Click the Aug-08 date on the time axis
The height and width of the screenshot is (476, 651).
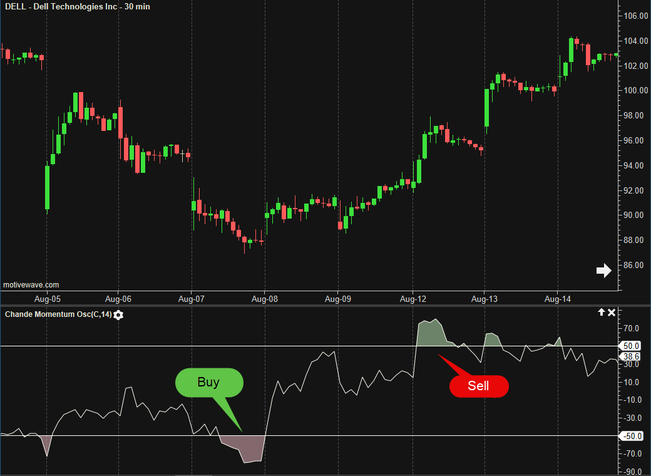pos(265,299)
